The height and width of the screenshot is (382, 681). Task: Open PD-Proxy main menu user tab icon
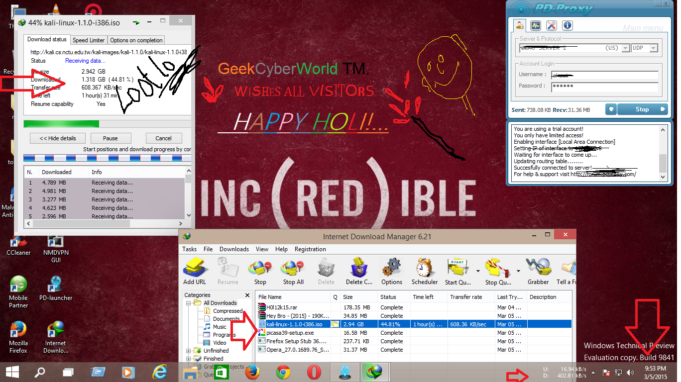[x=519, y=26]
